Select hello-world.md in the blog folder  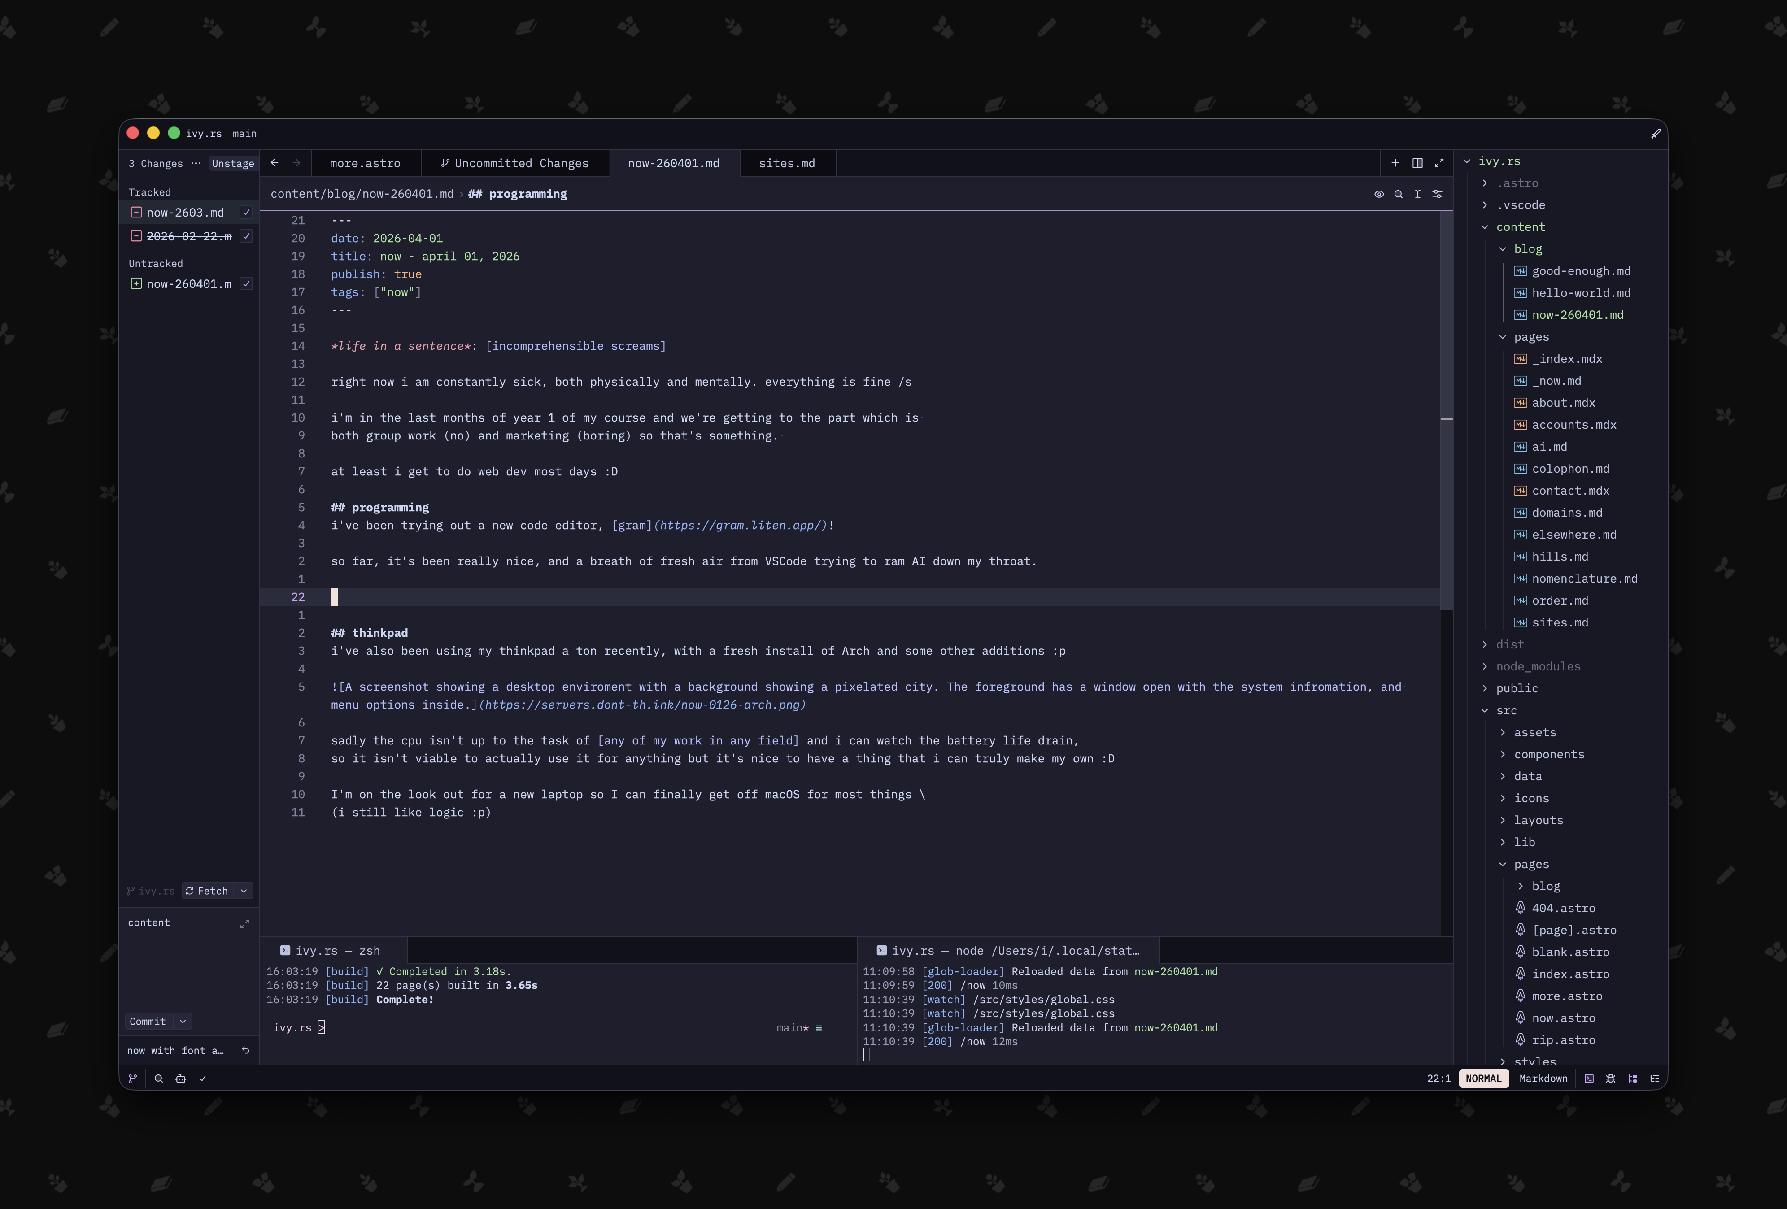click(x=1580, y=293)
